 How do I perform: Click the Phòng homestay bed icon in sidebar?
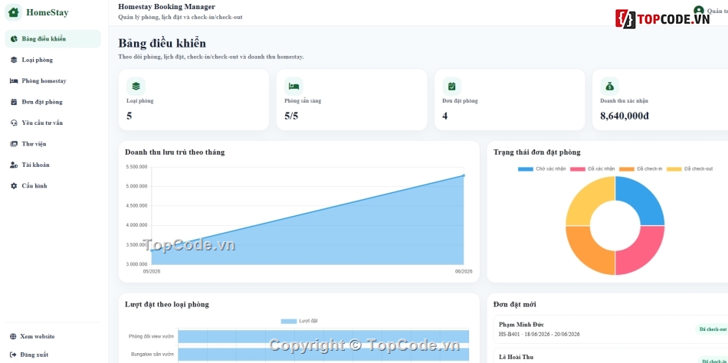(x=14, y=80)
